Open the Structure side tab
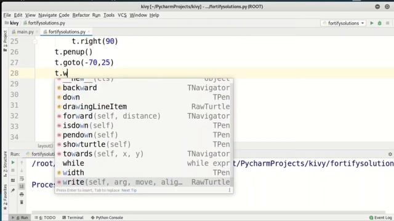This screenshot has height=221, width=394. click(5, 164)
